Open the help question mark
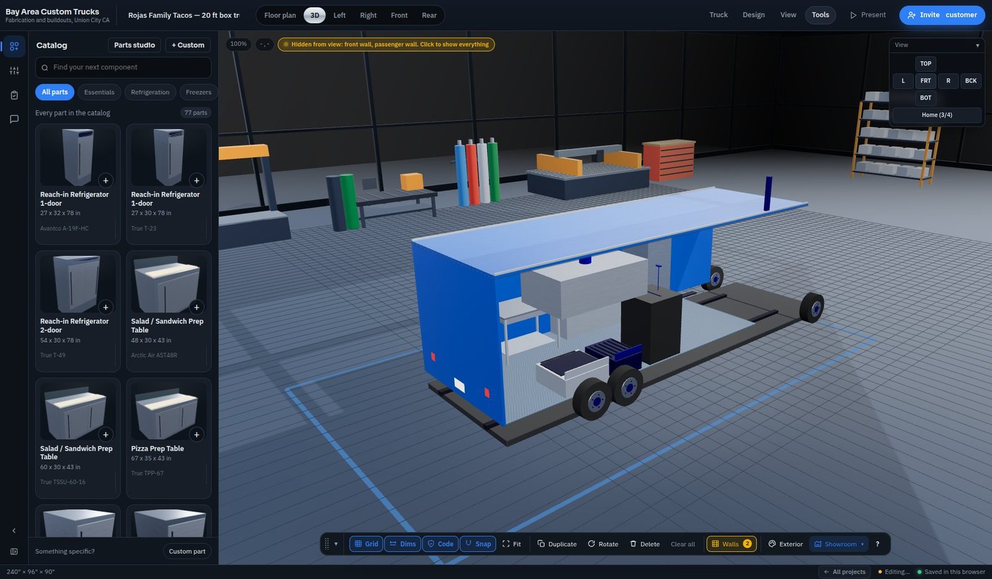Screen dimensions: 992x579 pos(877,544)
